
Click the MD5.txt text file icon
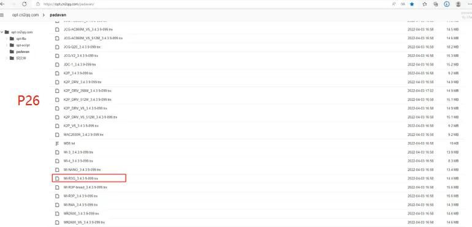click(57, 143)
